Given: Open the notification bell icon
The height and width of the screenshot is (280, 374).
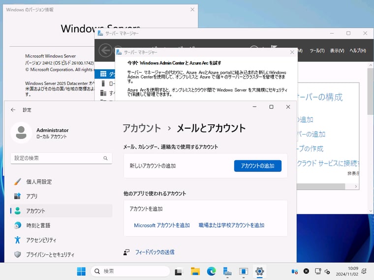Looking at the screenshot, I should [x=364, y=271].
